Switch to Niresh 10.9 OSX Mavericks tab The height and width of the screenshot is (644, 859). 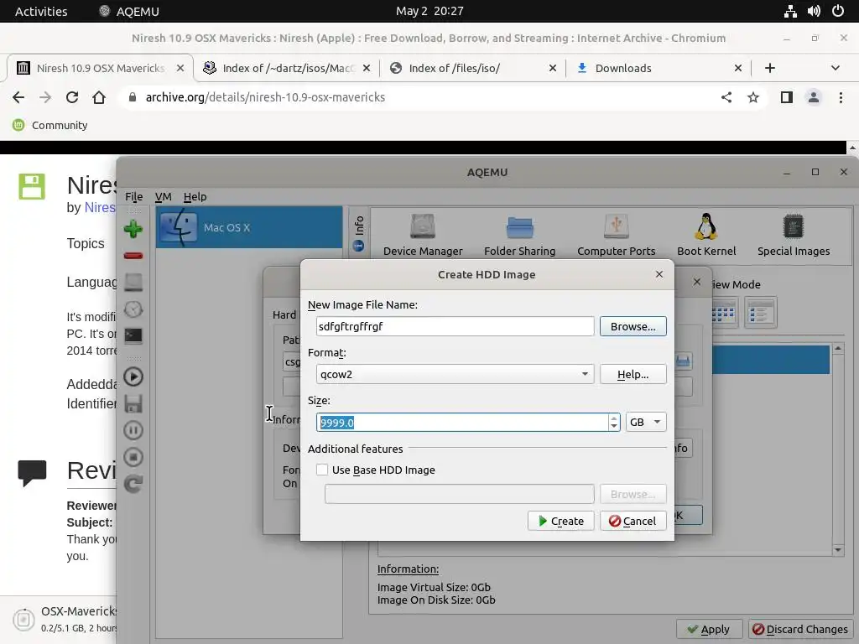[x=101, y=68]
